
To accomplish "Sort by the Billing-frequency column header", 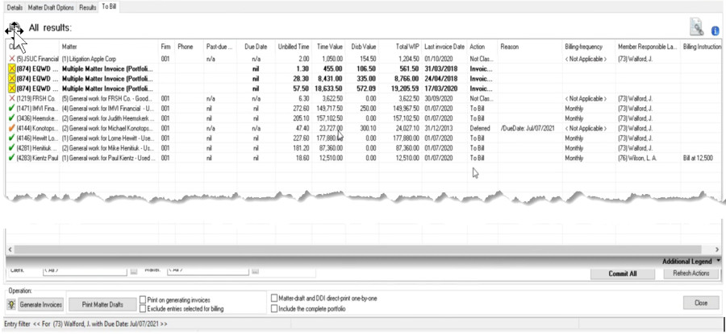I will click(x=589, y=47).
